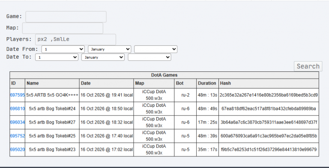329x168 pixels.
Task: Click the DotA Games table title
Action: (164, 75)
